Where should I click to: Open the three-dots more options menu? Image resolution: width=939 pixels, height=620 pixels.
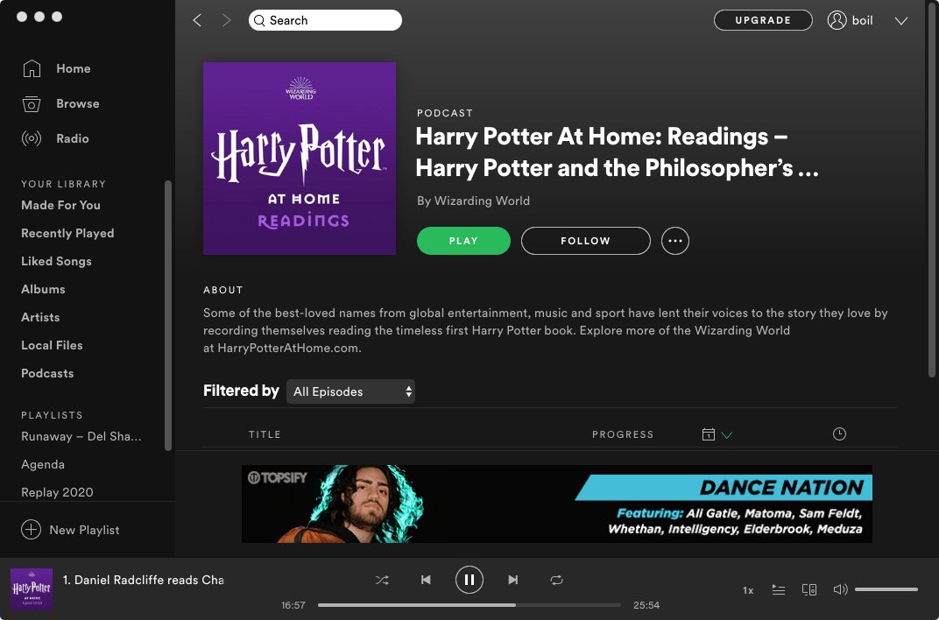[674, 241]
